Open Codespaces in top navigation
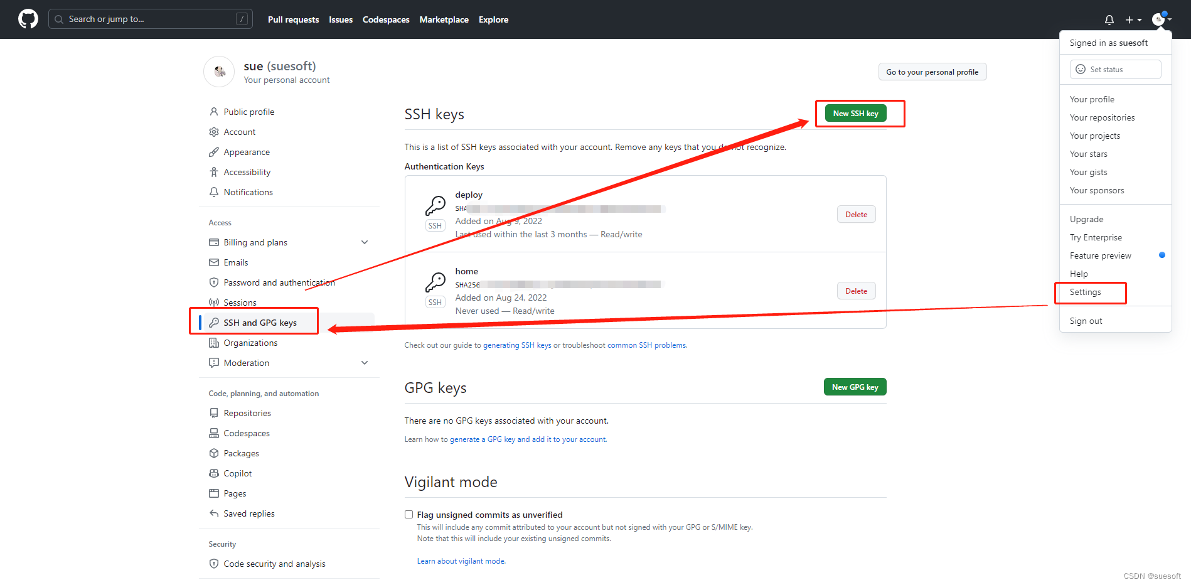 [x=386, y=19]
